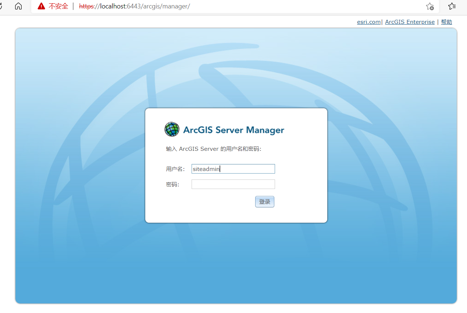
Task: Open the favorites list icon
Action: point(452,6)
